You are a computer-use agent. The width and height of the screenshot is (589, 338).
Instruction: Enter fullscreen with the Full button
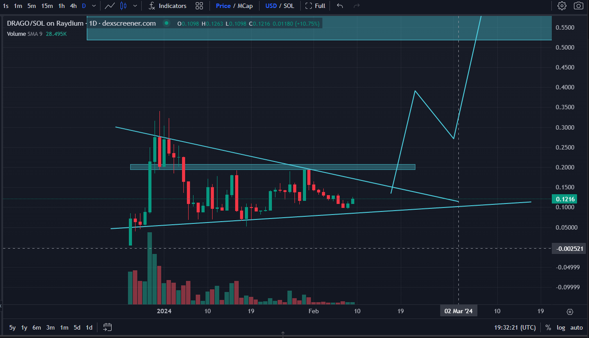[x=315, y=6]
